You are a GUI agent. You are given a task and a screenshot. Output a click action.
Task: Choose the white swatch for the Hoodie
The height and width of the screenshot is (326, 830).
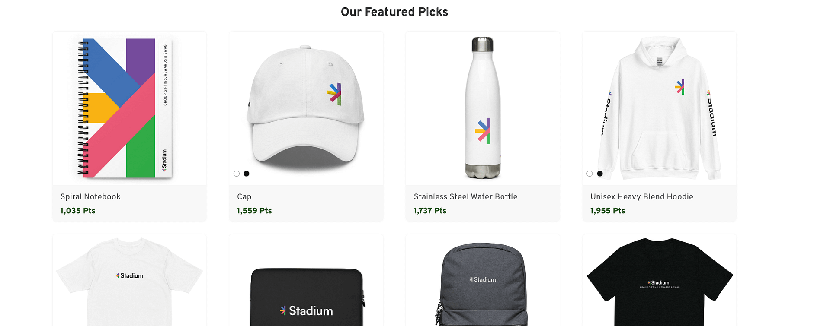coord(590,174)
